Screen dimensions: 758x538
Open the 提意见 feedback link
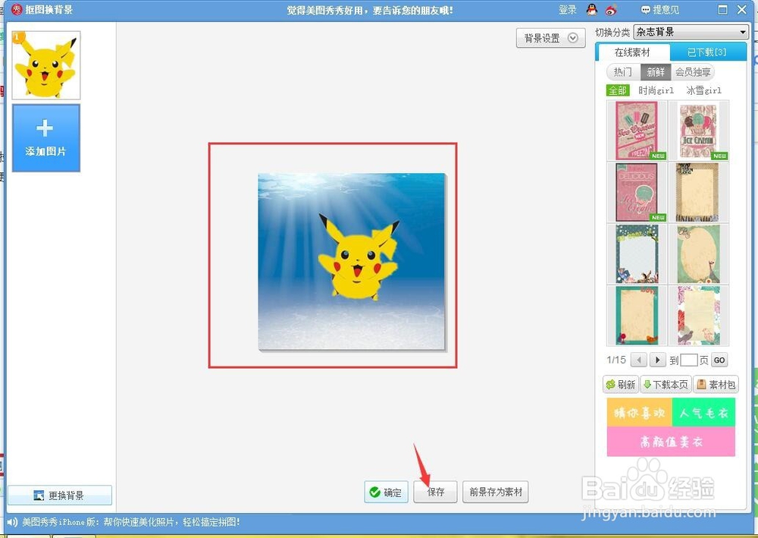tap(660, 9)
